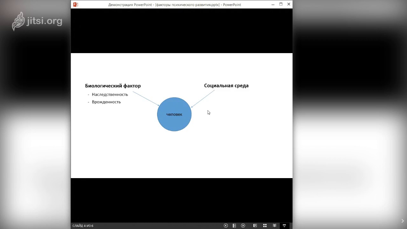The height and width of the screenshot is (229, 407).
Task: Switch to Normal view
Action: click(255, 226)
